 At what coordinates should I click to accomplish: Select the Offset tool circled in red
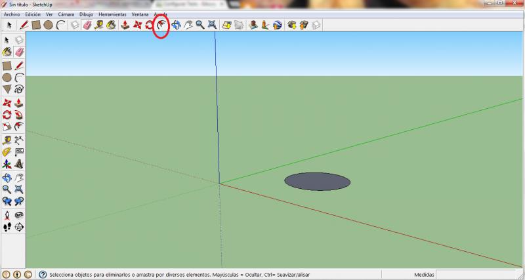(161, 25)
